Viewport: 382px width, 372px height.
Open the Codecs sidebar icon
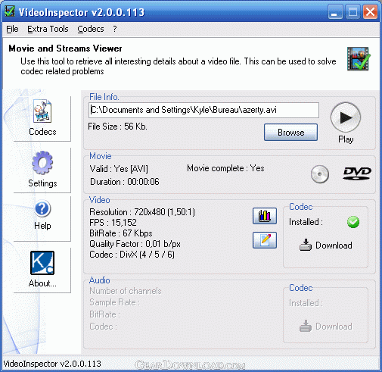point(42,111)
